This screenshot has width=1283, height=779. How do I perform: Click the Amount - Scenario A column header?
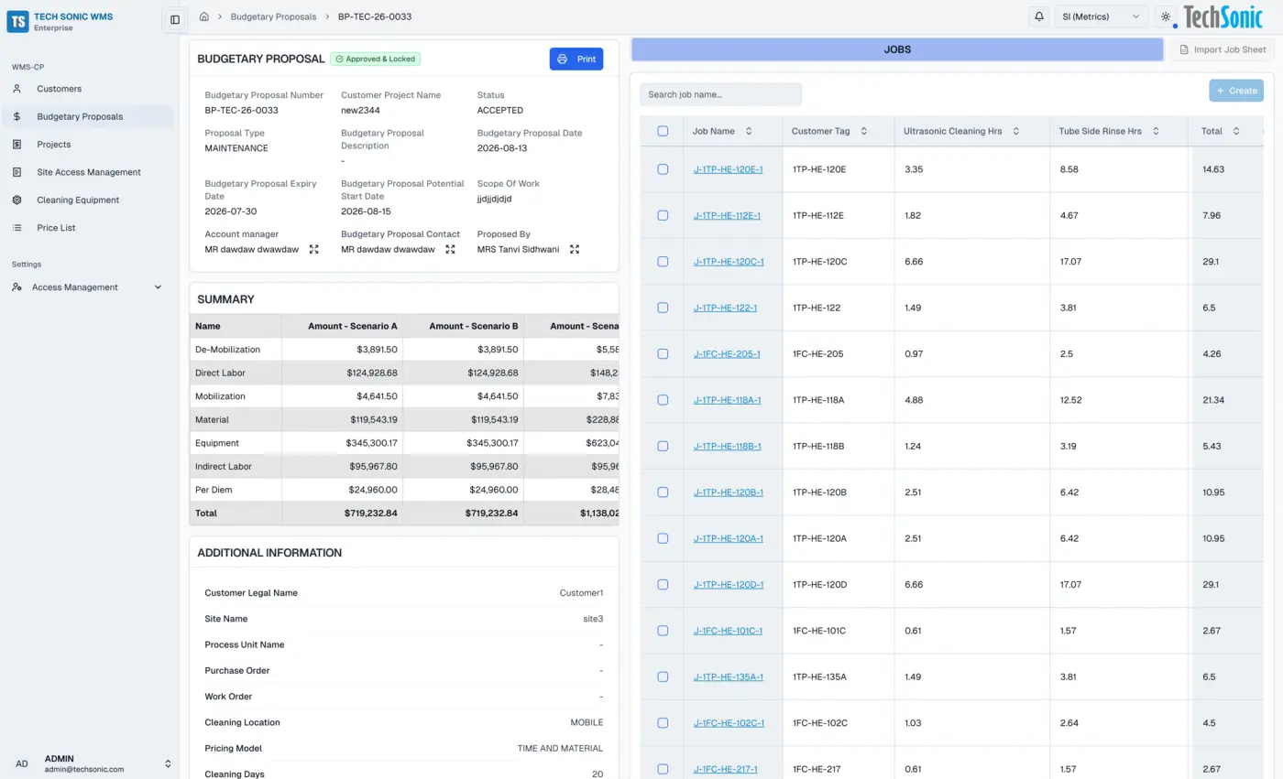tap(342, 326)
